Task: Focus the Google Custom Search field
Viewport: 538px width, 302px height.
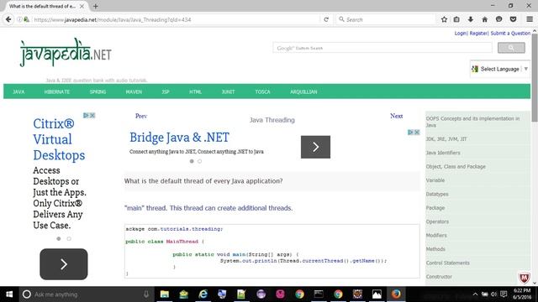Action: (x=382, y=48)
